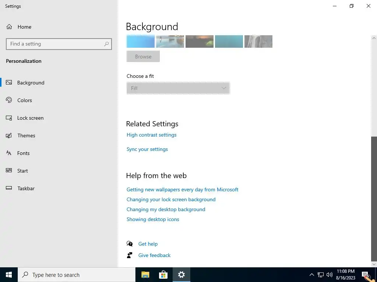The image size is (377, 282).
Task: Select the first blue wallpaper thumbnail
Action: tap(140, 41)
